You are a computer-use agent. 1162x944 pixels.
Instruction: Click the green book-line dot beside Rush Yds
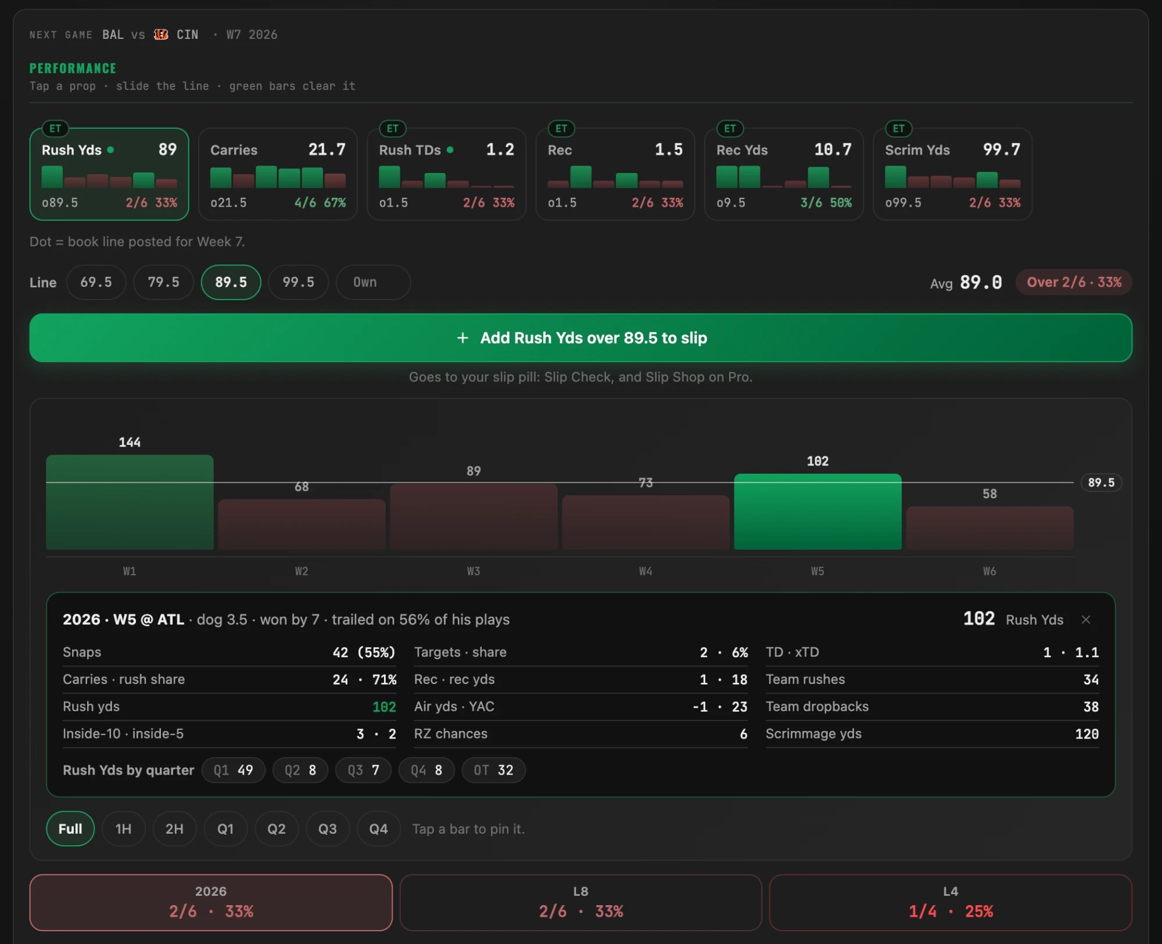pyautogui.click(x=110, y=150)
